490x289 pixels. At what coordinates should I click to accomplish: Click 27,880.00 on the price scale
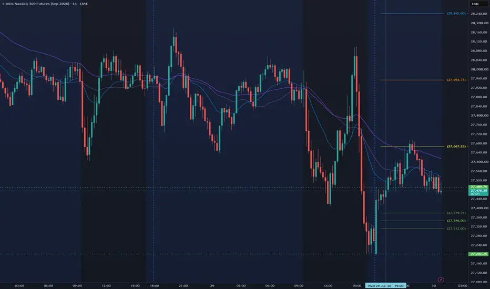pyautogui.click(x=479, y=97)
